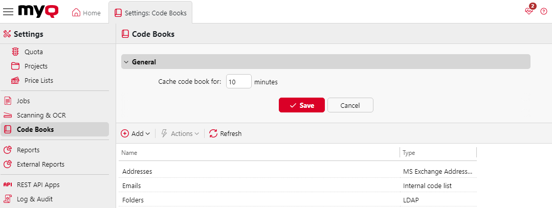Open the hamburger main menu
This screenshot has width=552, height=208.
pyautogui.click(x=8, y=12)
